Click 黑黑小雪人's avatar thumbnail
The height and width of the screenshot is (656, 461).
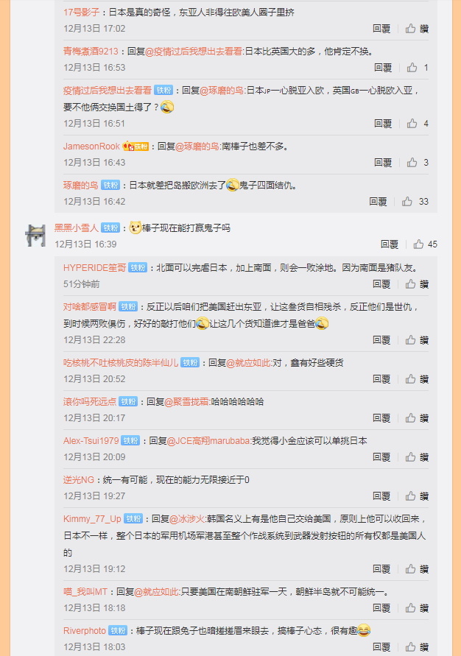(x=35, y=236)
